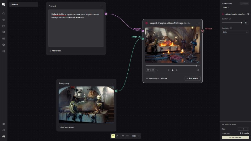Screen dimensions: 251x141
Task: Click the Result output connector on video node
Action: pyautogui.click(x=202, y=31)
